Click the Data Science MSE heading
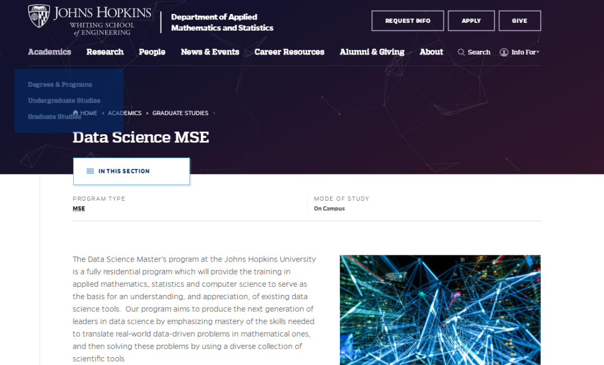The height and width of the screenshot is (365, 604). [x=140, y=138]
